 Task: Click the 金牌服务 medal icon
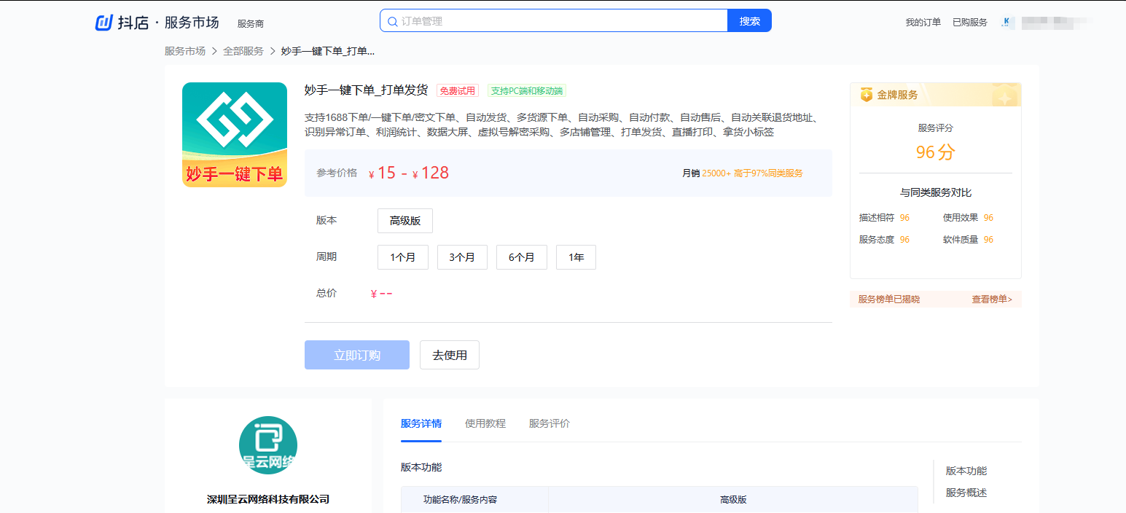pyautogui.click(x=867, y=95)
